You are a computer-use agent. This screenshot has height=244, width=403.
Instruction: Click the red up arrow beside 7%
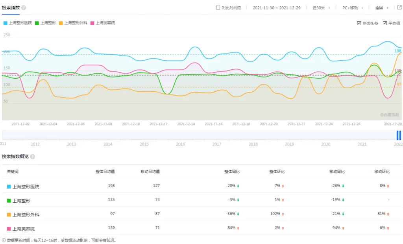(x=283, y=186)
